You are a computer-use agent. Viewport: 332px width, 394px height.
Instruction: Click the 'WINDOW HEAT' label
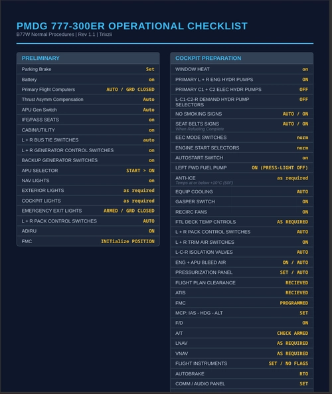coord(193,69)
